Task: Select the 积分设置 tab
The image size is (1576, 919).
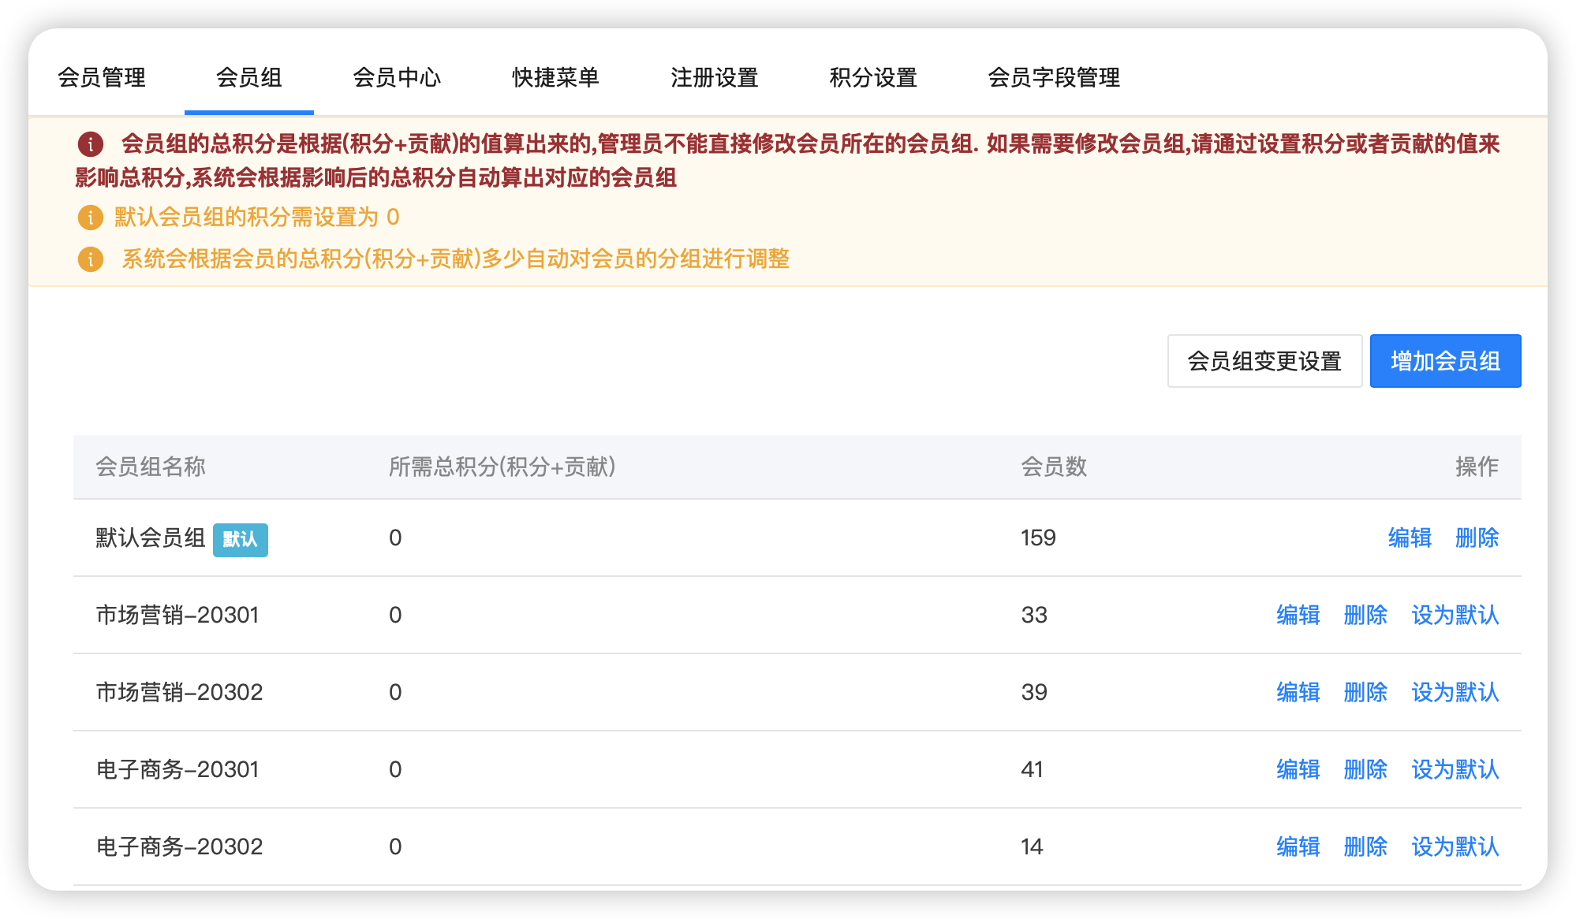Action: click(x=873, y=77)
